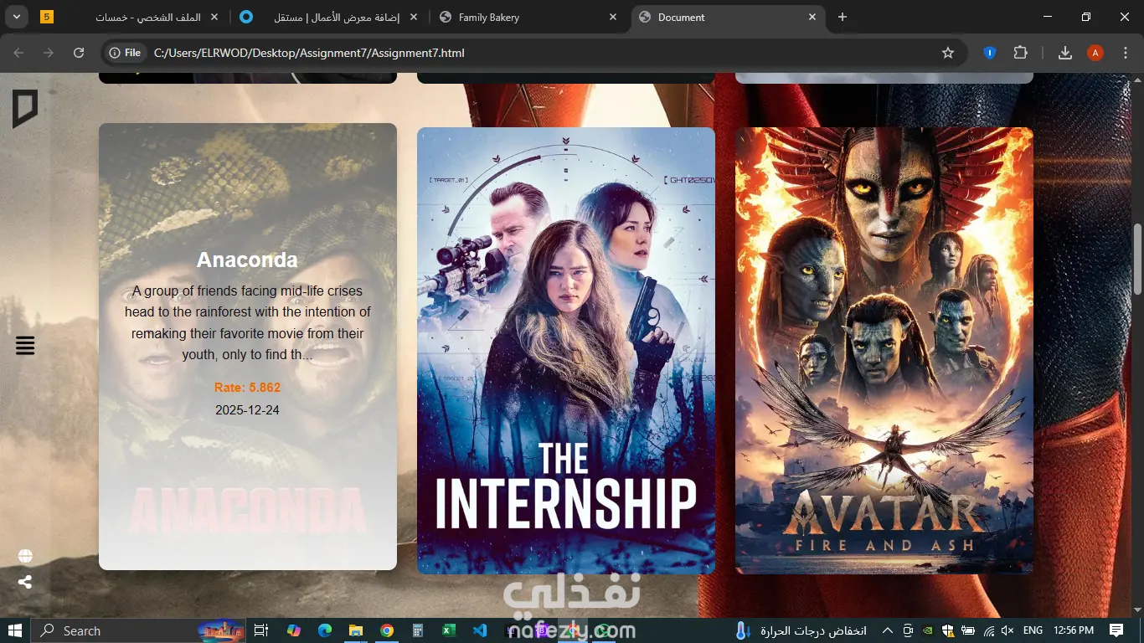Bookmark this page with the star icon
The width and height of the screenshot is (1144, 643).
948,53
